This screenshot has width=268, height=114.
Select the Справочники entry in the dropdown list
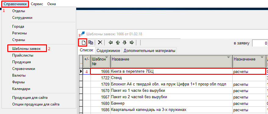coord(23,69)
